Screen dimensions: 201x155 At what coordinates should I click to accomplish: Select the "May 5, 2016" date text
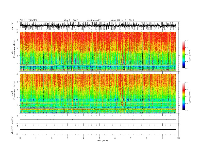(x=71, y=20)
